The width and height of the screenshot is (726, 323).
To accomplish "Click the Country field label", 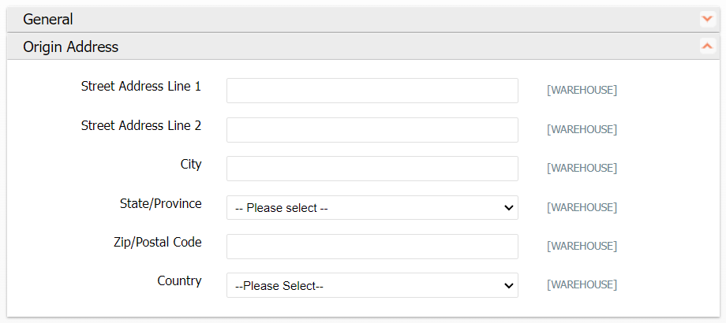I will 179,280.
